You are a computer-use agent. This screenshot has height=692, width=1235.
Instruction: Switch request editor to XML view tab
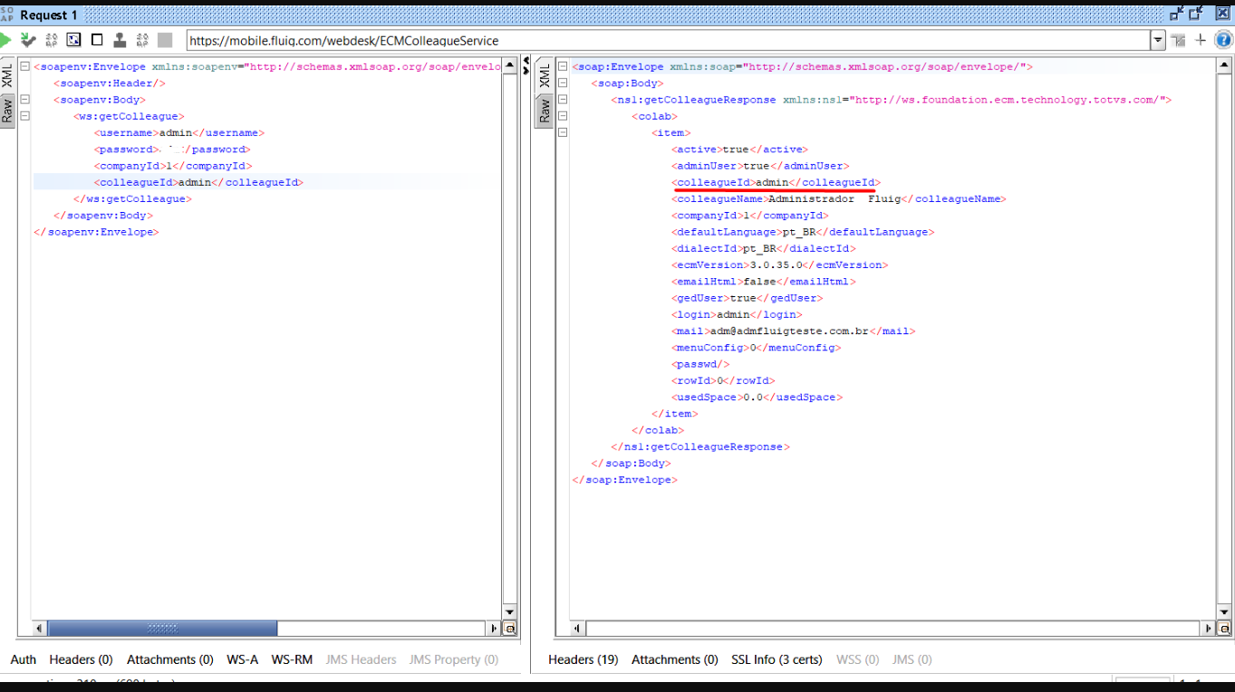[7, 76]
